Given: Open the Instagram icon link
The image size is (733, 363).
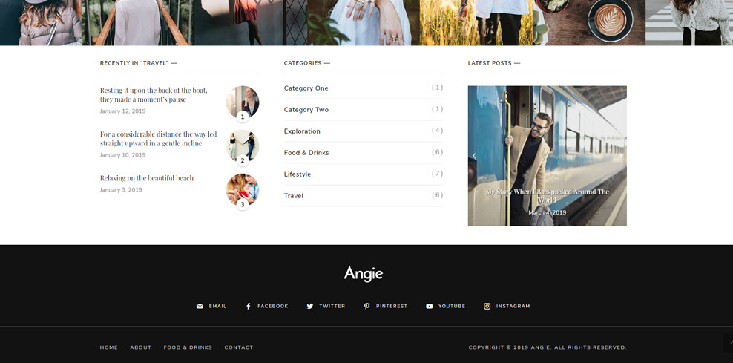Looking at the screenshot, I should 487,306.
